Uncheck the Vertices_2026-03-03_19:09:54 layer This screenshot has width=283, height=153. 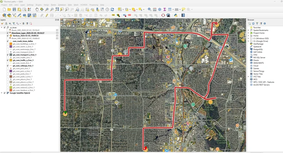click(x=7, y=36)
